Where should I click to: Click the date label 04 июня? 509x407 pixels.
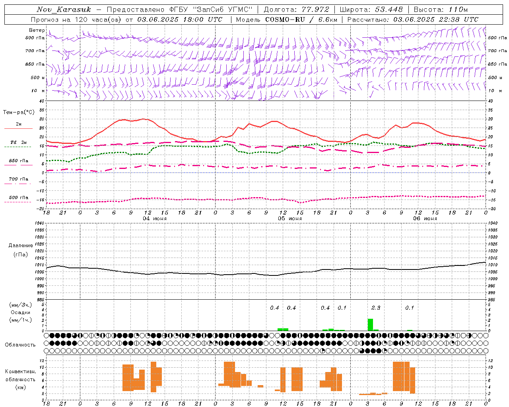coord(155,219)
